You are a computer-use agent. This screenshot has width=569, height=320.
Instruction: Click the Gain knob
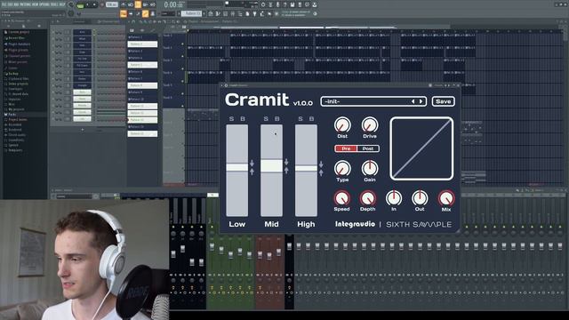[370, 168]
